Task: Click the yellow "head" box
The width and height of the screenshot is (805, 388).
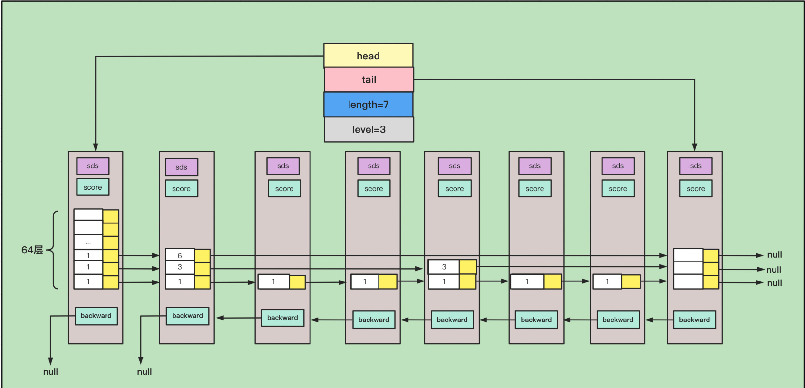Action: [x=368, y=56]
